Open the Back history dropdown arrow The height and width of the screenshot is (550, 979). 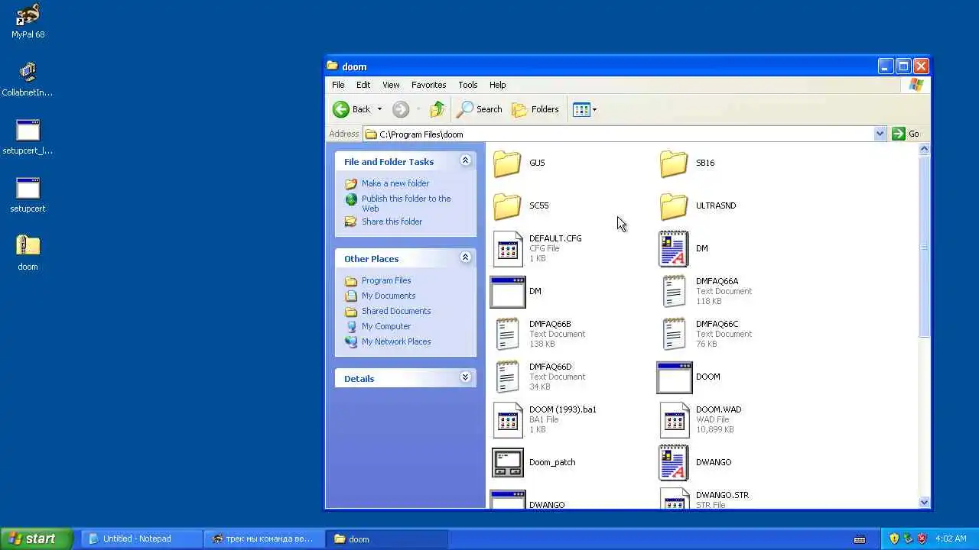pyautogui.click(x=379, y=109)
